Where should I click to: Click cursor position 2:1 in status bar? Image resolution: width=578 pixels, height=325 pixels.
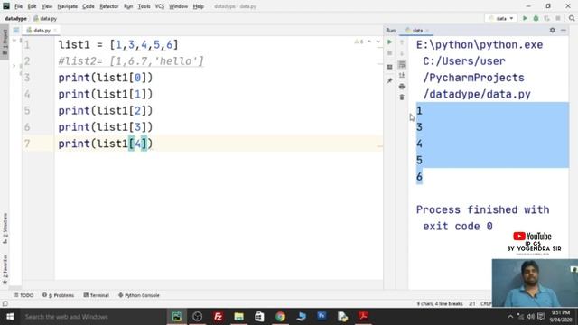coord(472,303)
